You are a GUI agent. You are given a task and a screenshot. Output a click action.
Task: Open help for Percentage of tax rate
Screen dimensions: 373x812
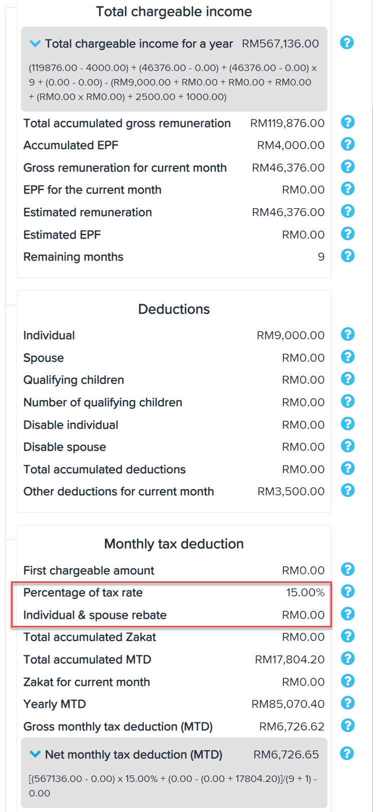coord(347,591)
